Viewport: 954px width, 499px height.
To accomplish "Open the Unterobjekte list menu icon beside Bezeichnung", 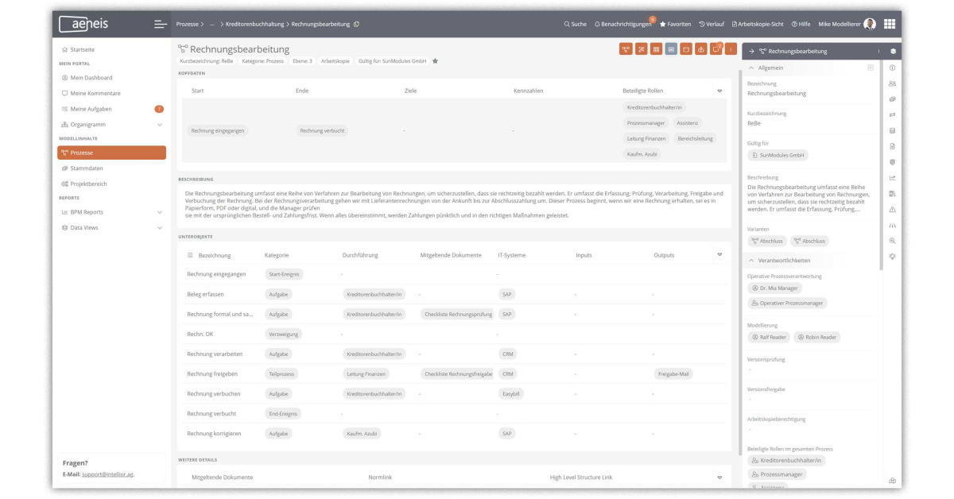I will (190, 255).
